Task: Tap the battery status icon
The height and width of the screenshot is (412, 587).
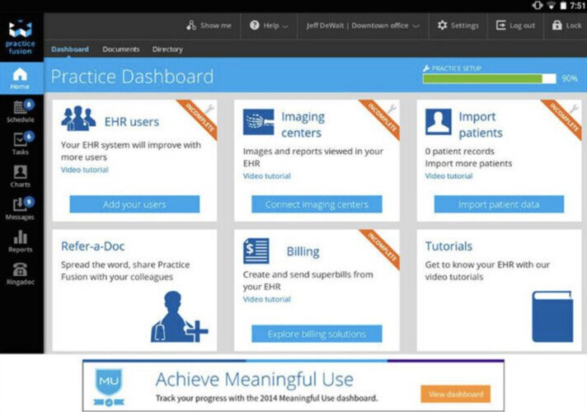Action: pos(563,6)
